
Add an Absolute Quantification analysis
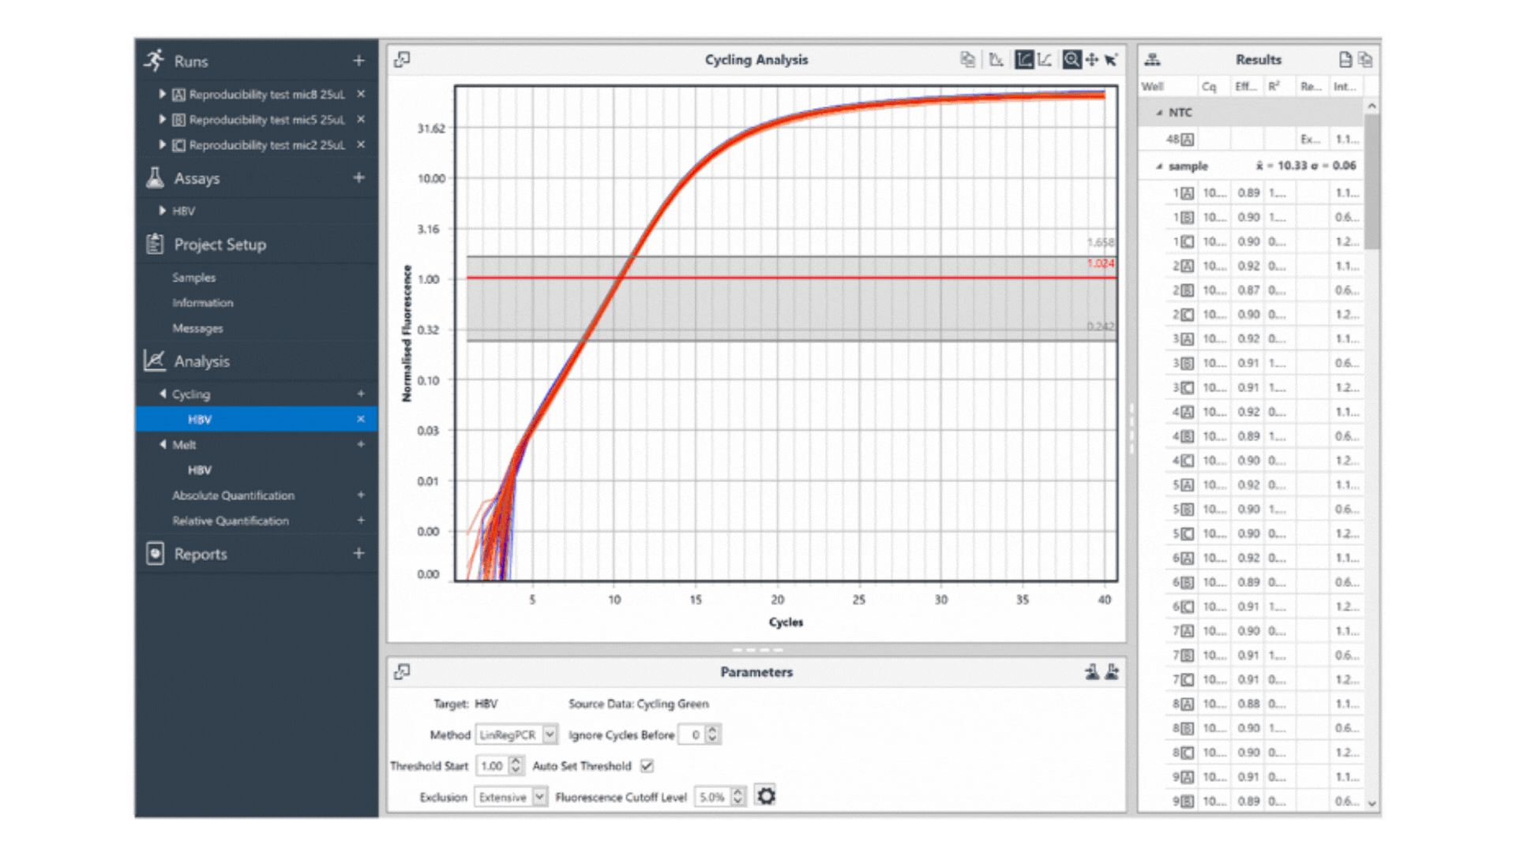pos(361,495)
